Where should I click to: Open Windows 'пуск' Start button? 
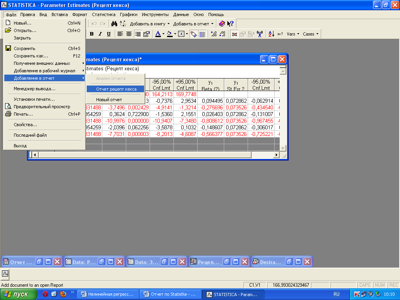click(x=19, y=295)
